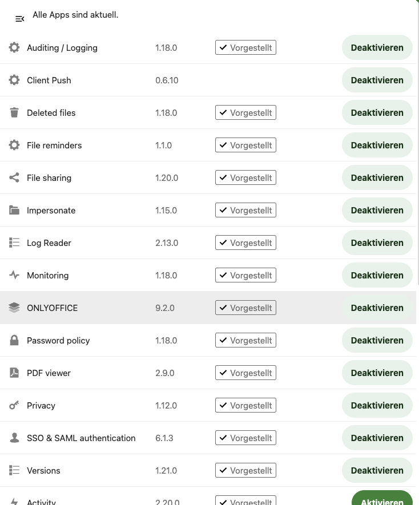Activate the Activity app with Aktivieren
419x505 pixels.
[x=382, y=499]
